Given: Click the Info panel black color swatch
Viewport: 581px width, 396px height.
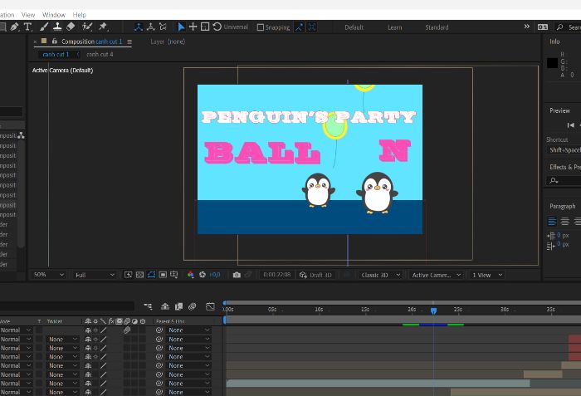Looking at the screenshot, I should [552, 63].
